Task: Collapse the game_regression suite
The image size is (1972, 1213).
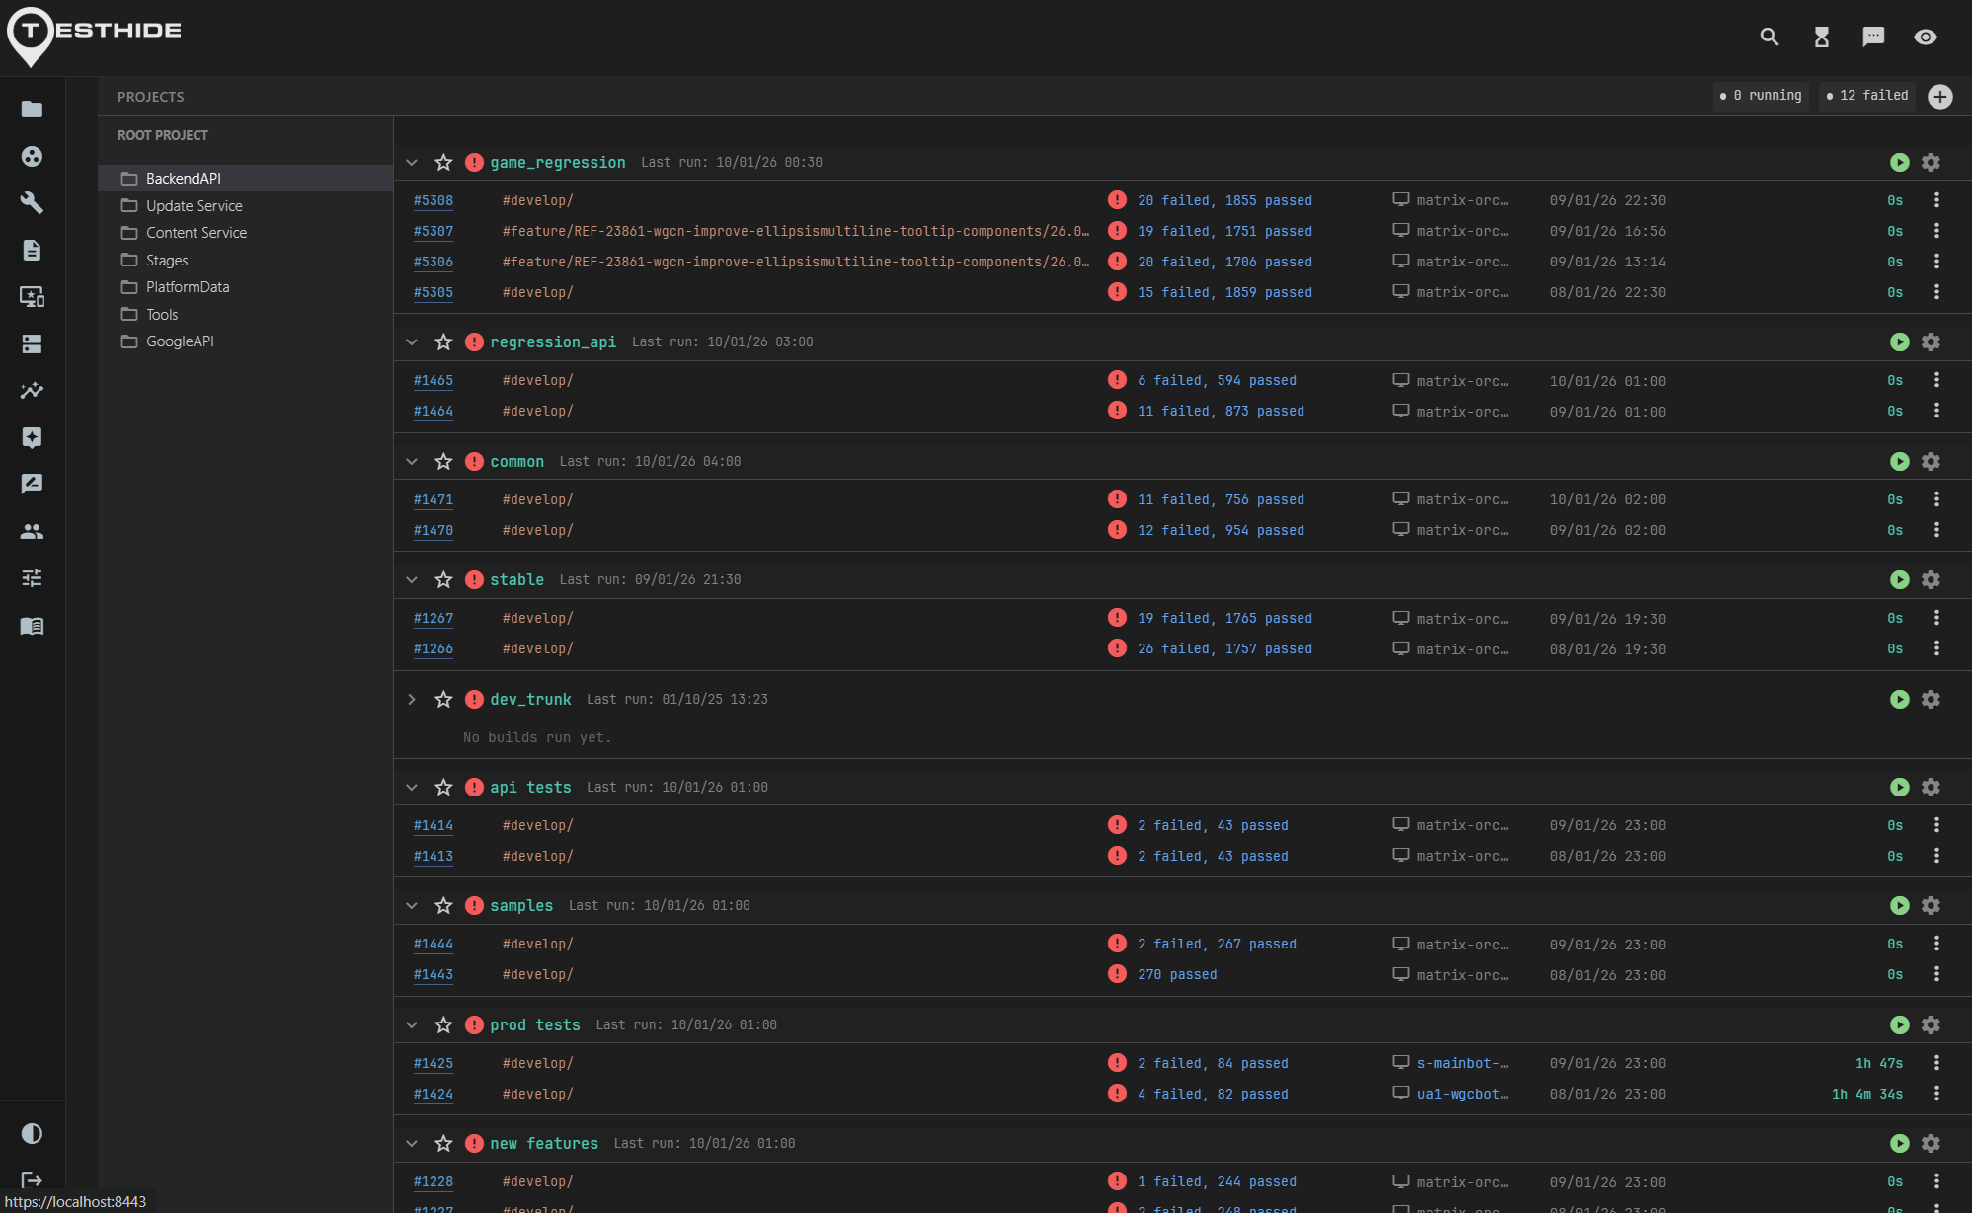Action: coord(412,162)
